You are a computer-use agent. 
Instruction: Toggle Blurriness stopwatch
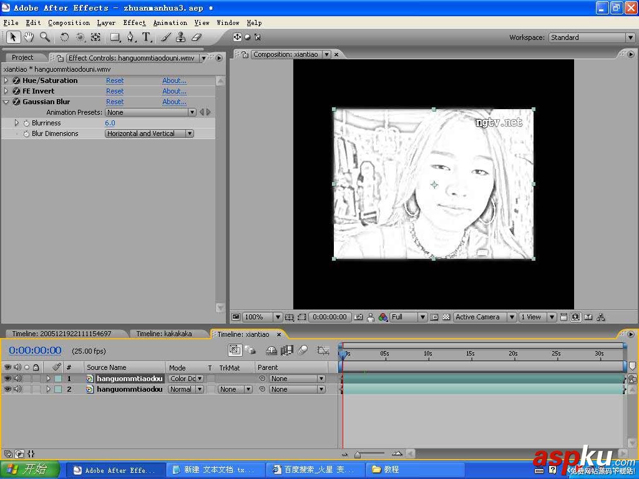click(x=26, y=123)
